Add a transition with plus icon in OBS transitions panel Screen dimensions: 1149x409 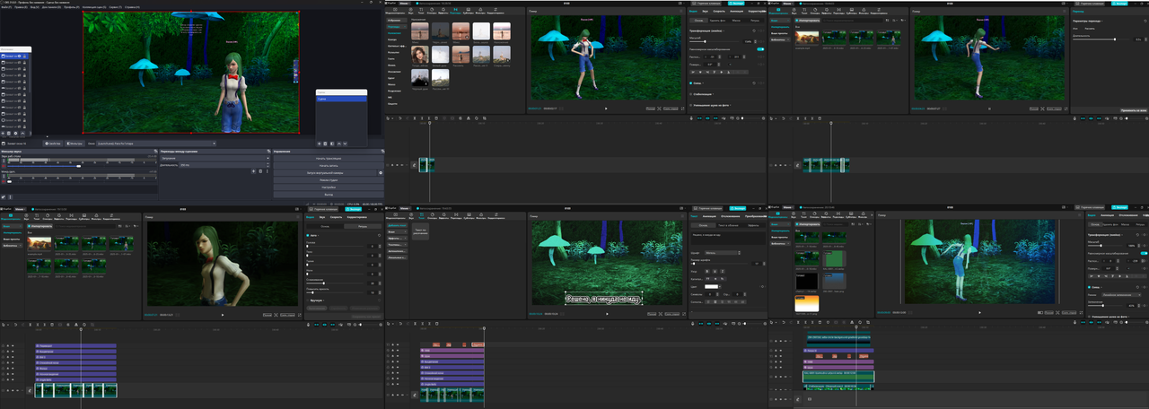coord(253,171)
